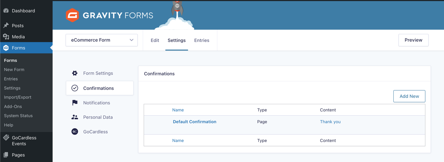Open Help in the sidebar submenu
The height and width of the screenshot is (162, 444).
(9, 125)
